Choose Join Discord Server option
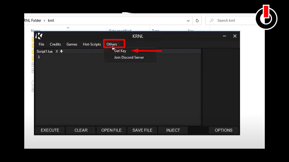The width and height of the screenshot is (289, 162). pos(129,57)
